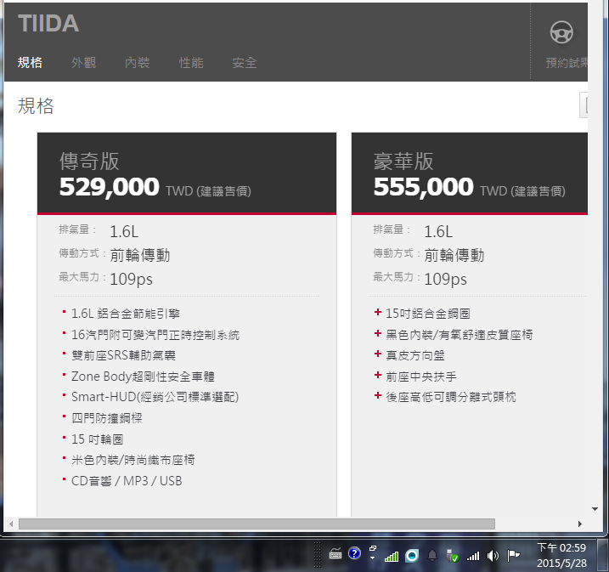
Task: Open the Action Center flag icon
Action: (x=514, y=555)
